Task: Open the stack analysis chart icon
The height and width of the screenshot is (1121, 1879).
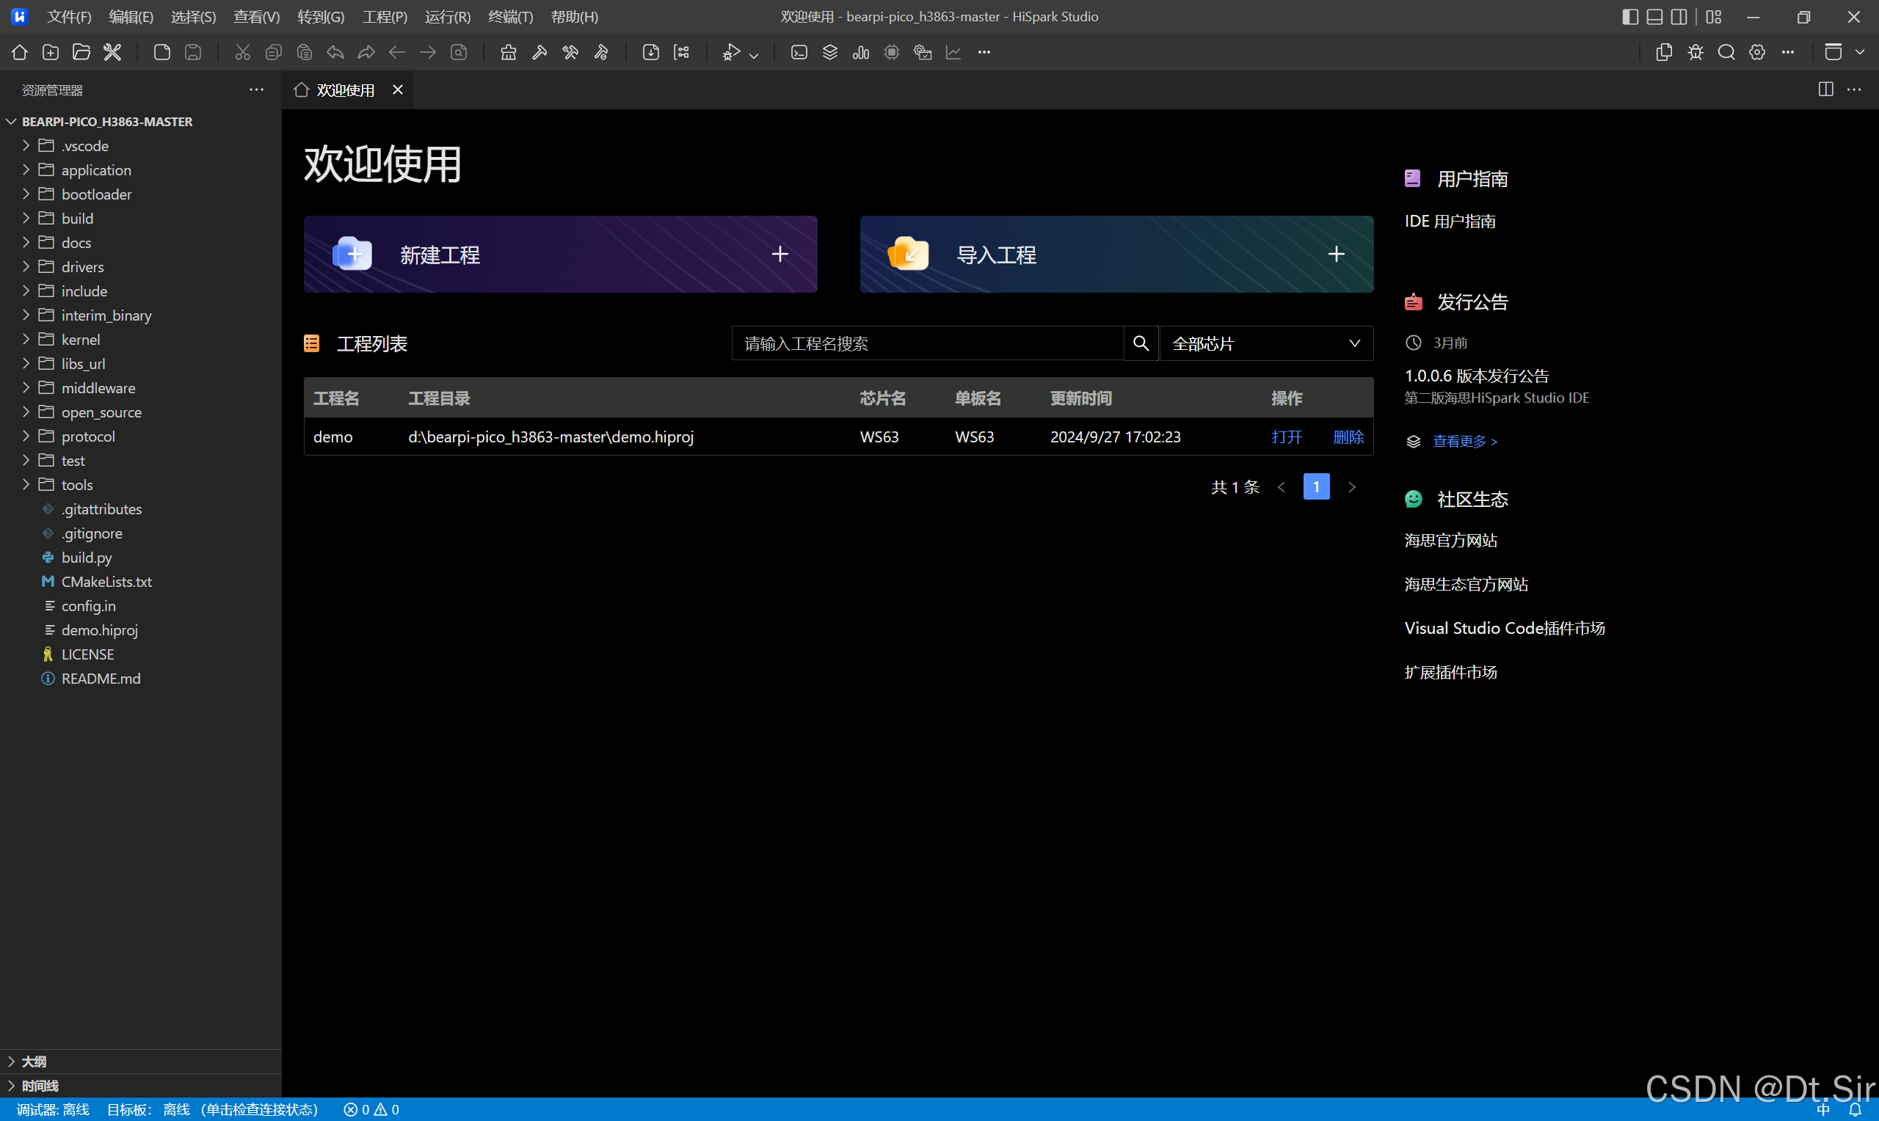Action: click(860, 52)
